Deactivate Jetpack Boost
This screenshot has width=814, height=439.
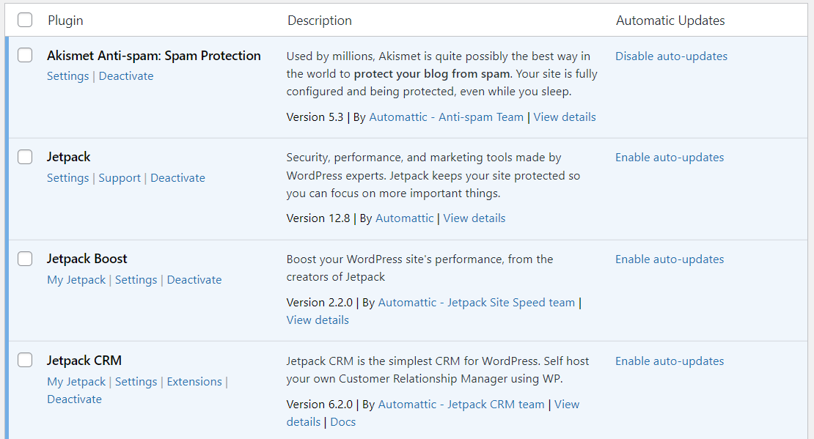pyautogui.click(x=194, y=279)
